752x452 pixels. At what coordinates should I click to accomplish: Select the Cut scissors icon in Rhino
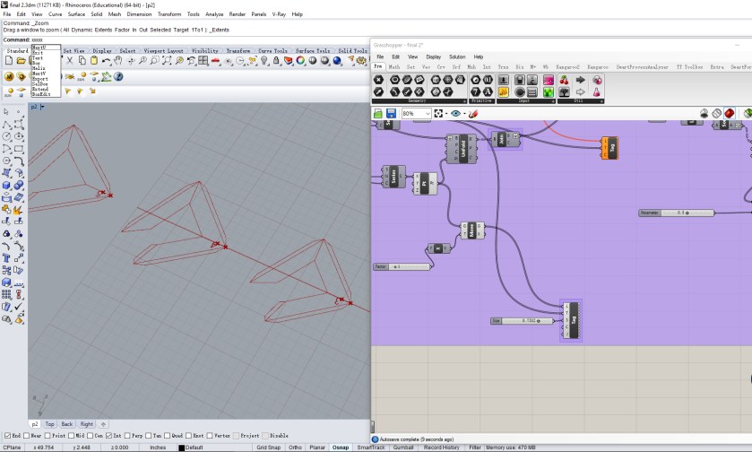pyautogui.click(x=70, y=60)
